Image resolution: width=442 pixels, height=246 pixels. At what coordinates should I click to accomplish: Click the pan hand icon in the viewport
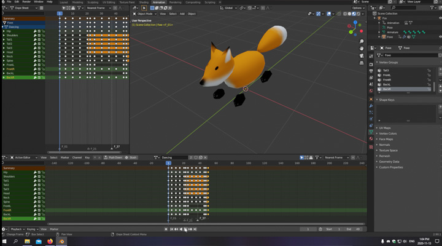tap(362, 49)
